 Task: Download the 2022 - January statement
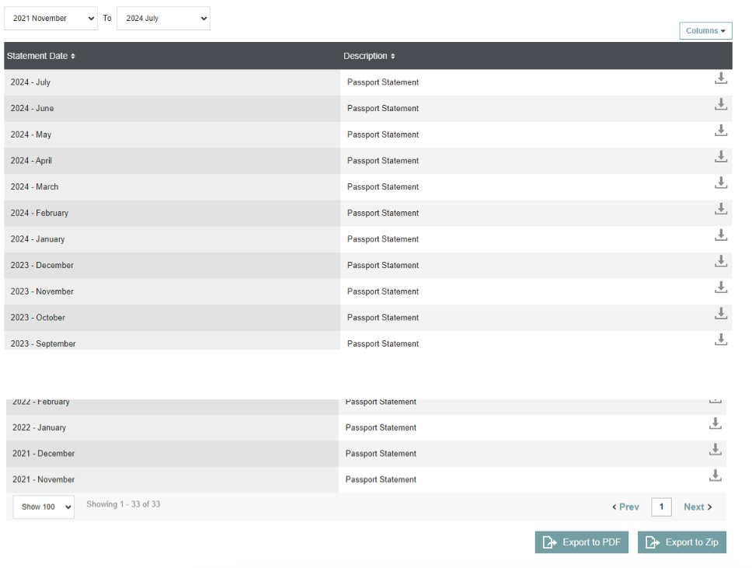click(715, 423)
